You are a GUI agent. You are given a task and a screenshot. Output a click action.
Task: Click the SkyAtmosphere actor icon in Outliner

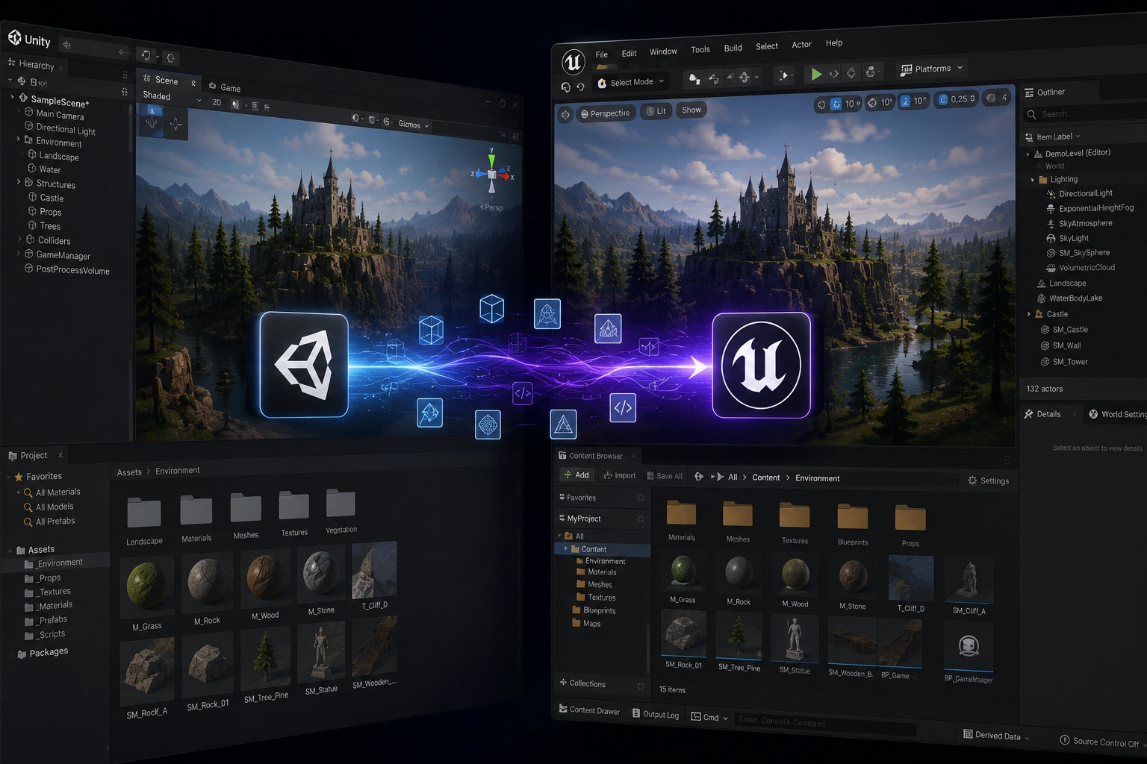coord(1051,224)
